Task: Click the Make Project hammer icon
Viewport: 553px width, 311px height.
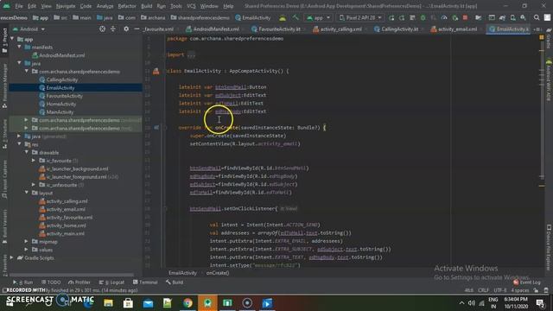Action: pyautogui.click(x=296, y=17)
